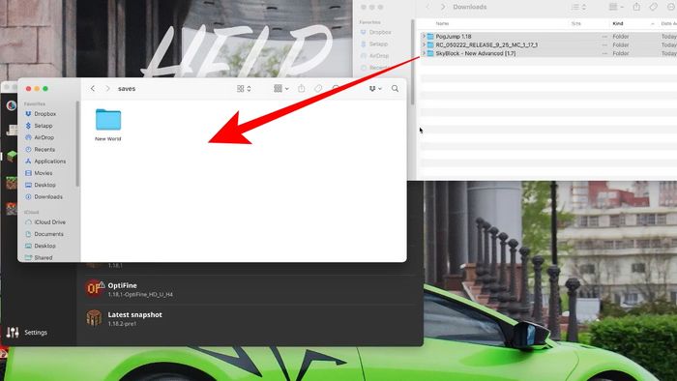Open group-by menu in Downloads window
This screenshot has height=381, width=677.
[616, 7]
